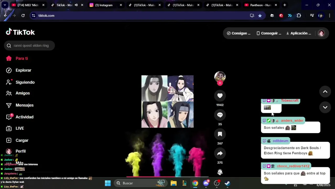This screenshot has width=335, height=189.
Task: Go to previous video with up chevron
Action: click(325, 92)
